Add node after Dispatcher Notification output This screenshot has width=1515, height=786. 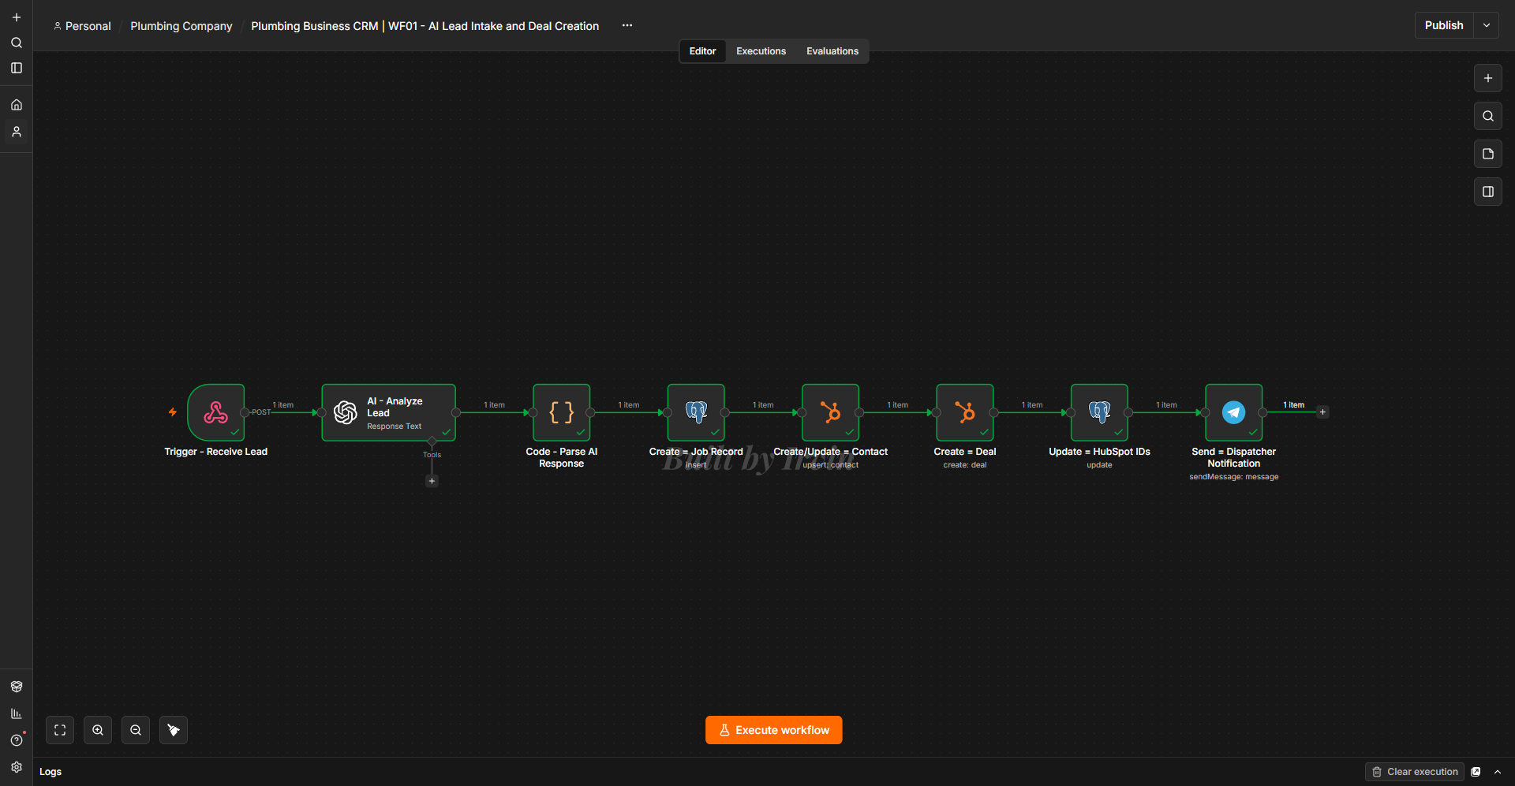1322,412
